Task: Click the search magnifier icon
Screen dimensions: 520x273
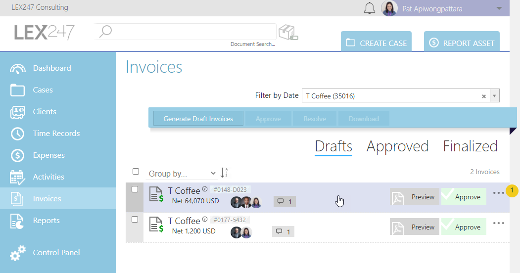Action: pos(105,32)
